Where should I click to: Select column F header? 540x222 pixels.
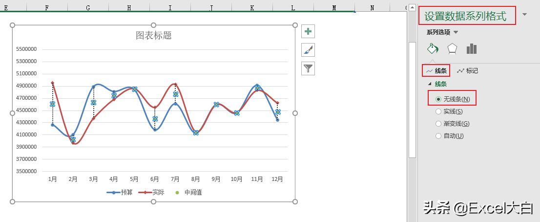(47, 8)
